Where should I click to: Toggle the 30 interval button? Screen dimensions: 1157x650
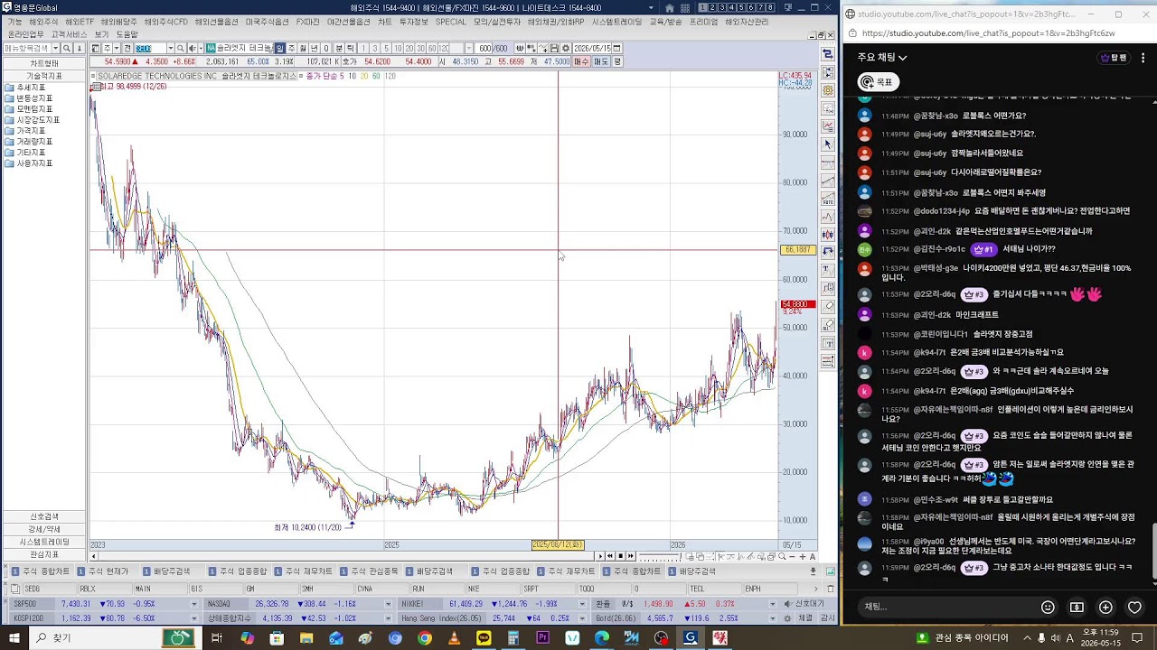(420, 48)
